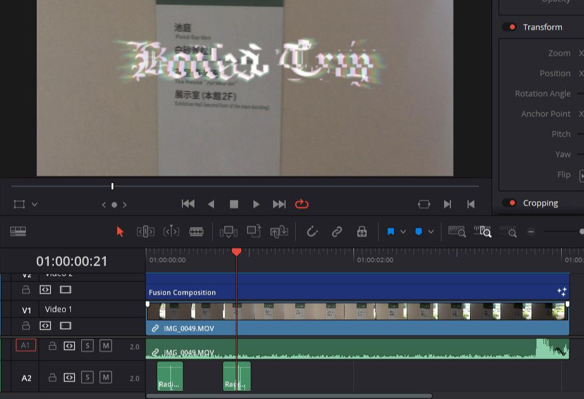Image resolution: width=584 pixels, height=399 pixels.
Task: Mute the A2 audio track
Action: [x=106, y=378]
